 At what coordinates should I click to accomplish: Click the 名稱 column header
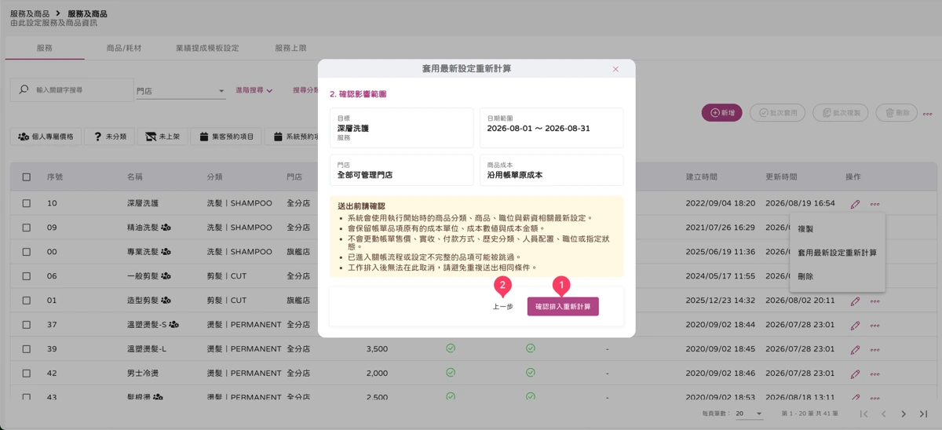[x=135, y=177]
